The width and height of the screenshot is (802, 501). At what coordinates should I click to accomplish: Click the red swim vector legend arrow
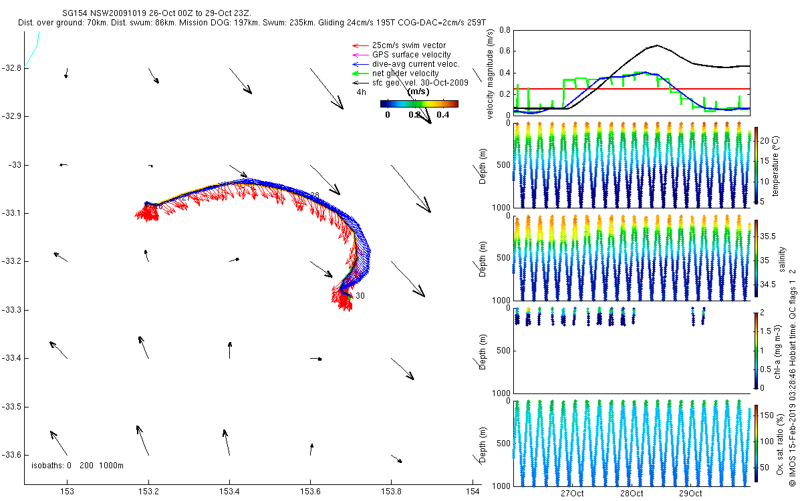pyautogui.click(x=360, y=45)
